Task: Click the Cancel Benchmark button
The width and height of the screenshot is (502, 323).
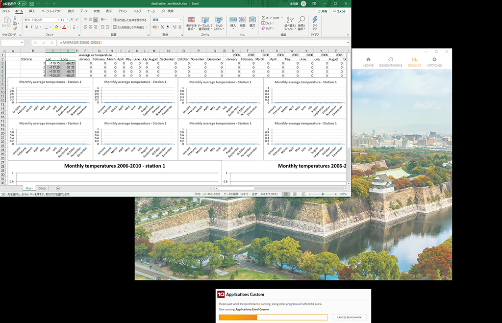Action: click(x=349, y=317)
